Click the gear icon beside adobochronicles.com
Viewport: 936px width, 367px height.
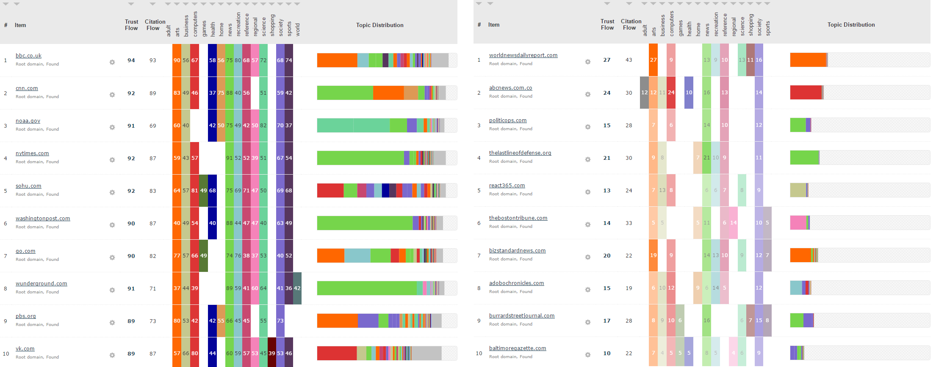click(x=588, y=290)
